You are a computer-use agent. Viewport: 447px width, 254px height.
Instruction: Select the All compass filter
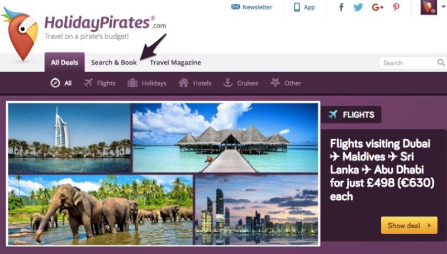(61, 83)
